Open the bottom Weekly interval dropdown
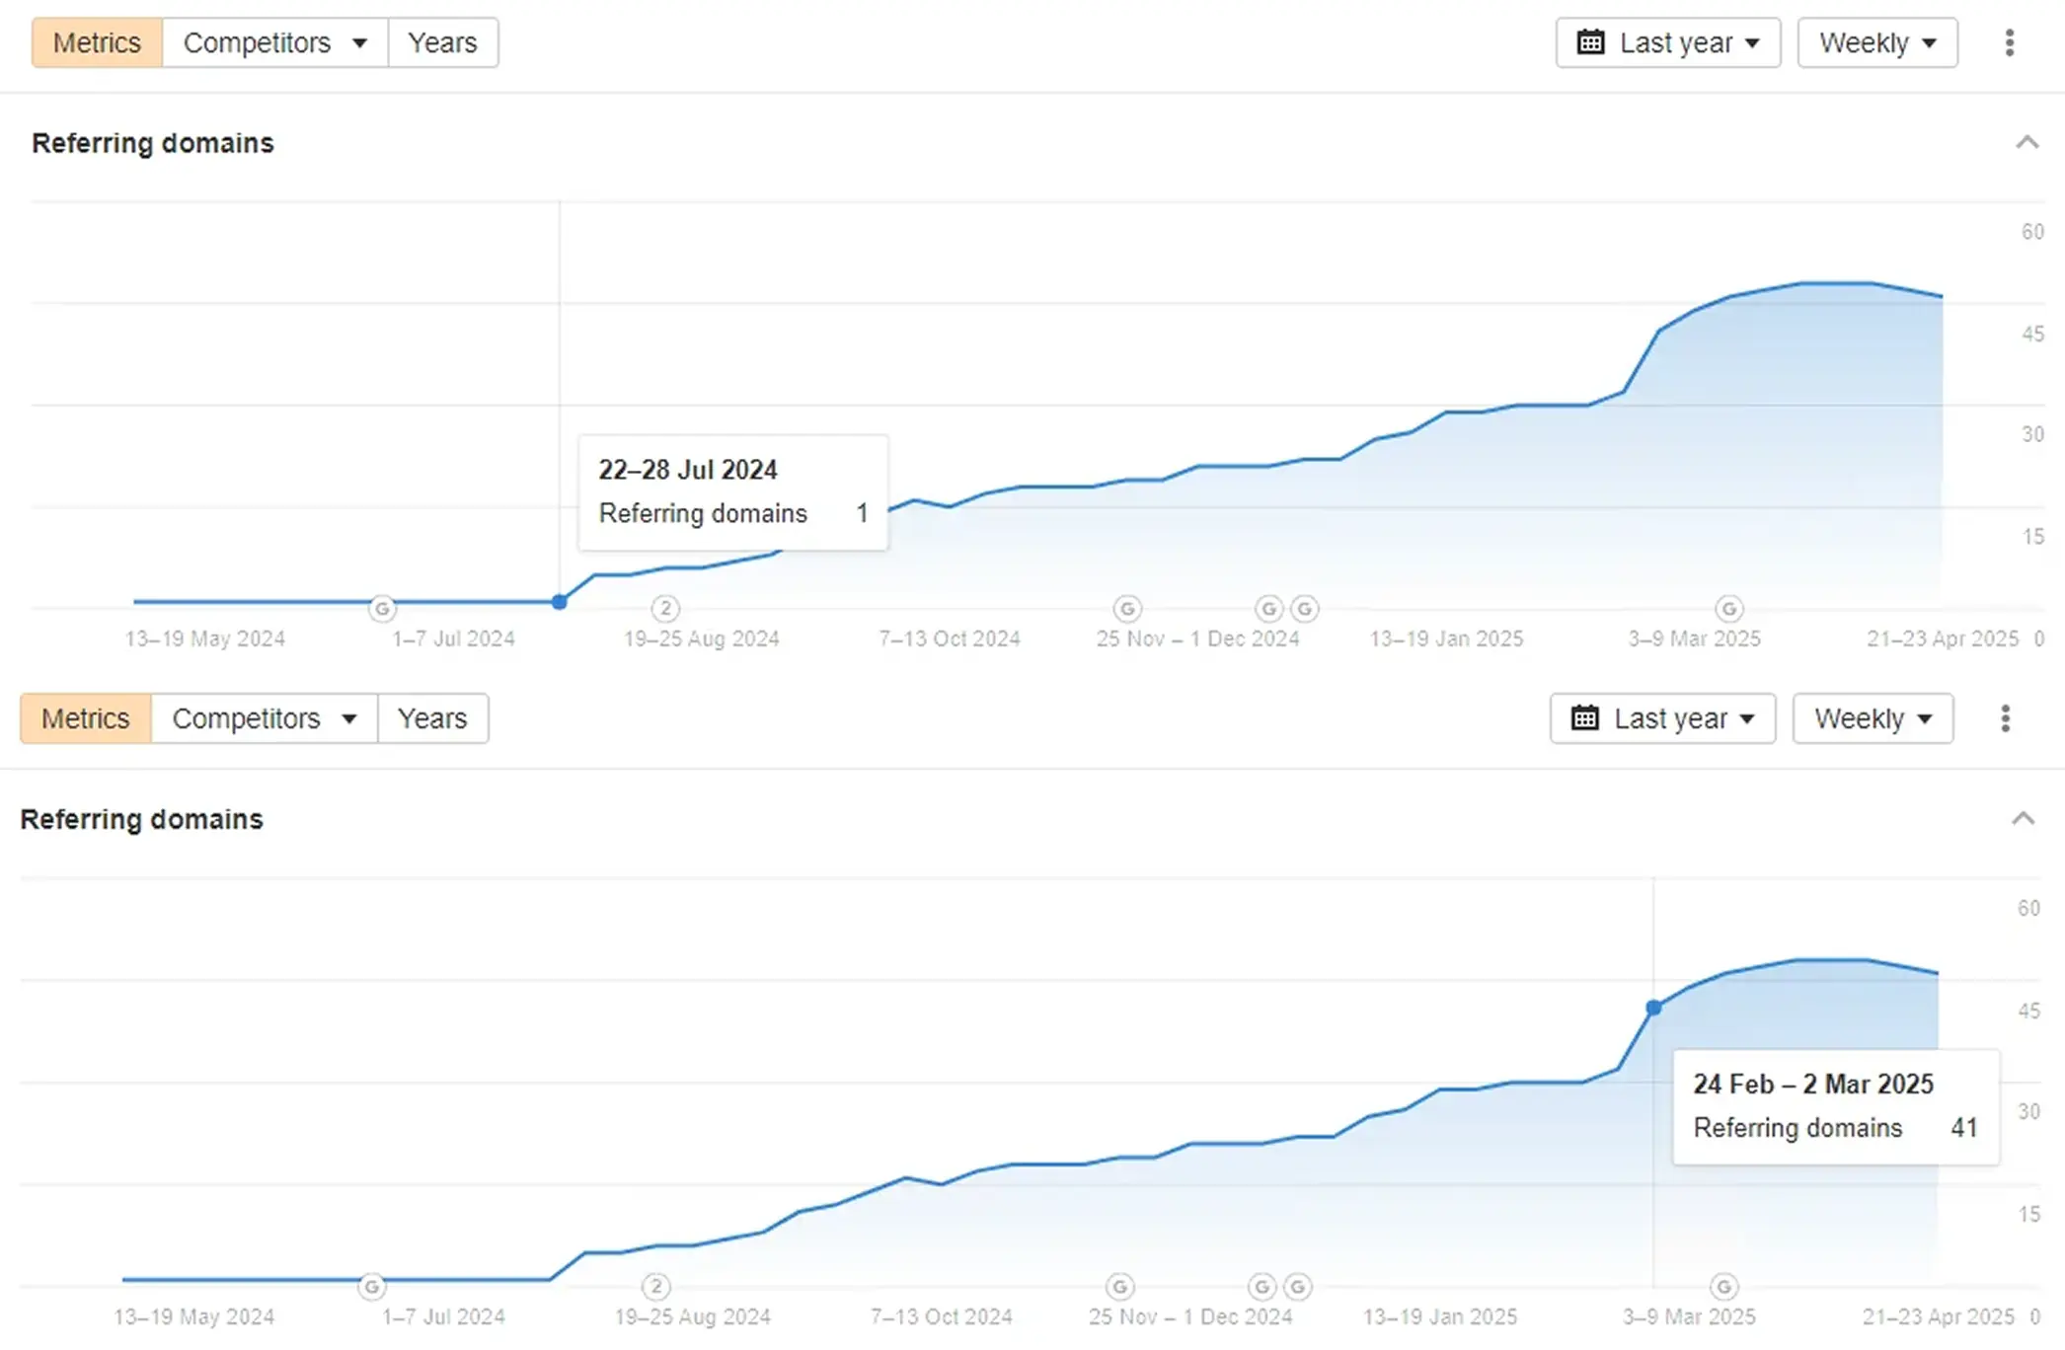Image resolution: width=2065 pixels, height=1350 pixels. (1873, 718)
